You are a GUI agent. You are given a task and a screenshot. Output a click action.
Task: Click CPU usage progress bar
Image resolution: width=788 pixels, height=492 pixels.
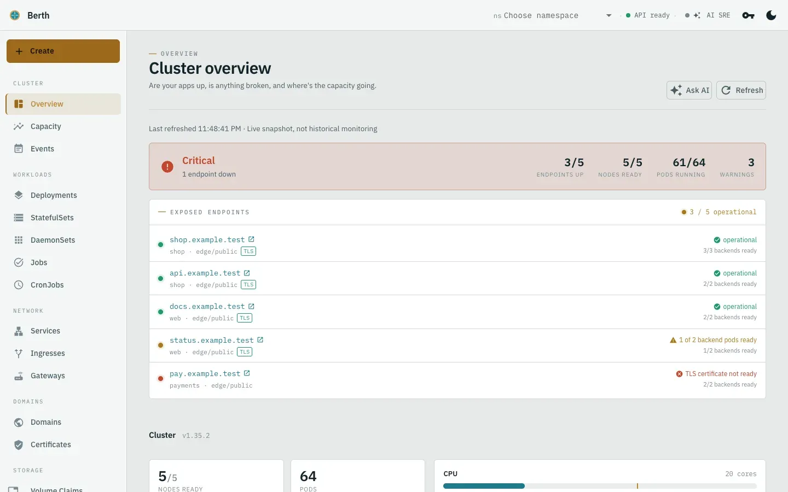[600, 486]
